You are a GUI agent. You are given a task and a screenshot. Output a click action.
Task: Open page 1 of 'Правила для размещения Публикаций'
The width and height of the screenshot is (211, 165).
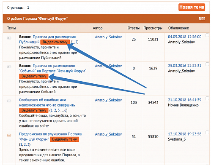click(x=73, y=42)
